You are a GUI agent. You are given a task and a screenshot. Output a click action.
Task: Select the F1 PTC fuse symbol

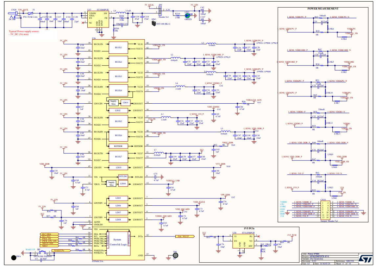click(30, 13)
